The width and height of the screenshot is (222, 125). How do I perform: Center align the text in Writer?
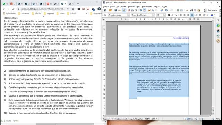(x=184, y=15)
